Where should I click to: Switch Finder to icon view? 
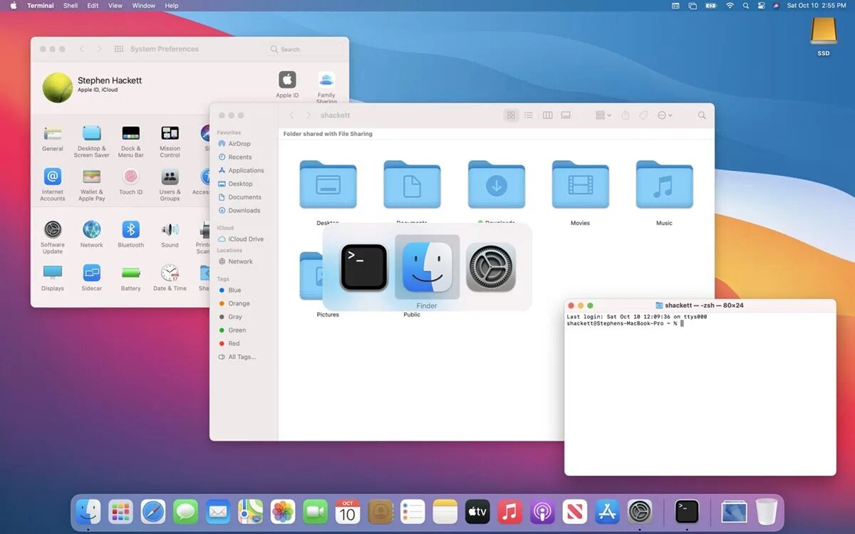click(510, 115)
